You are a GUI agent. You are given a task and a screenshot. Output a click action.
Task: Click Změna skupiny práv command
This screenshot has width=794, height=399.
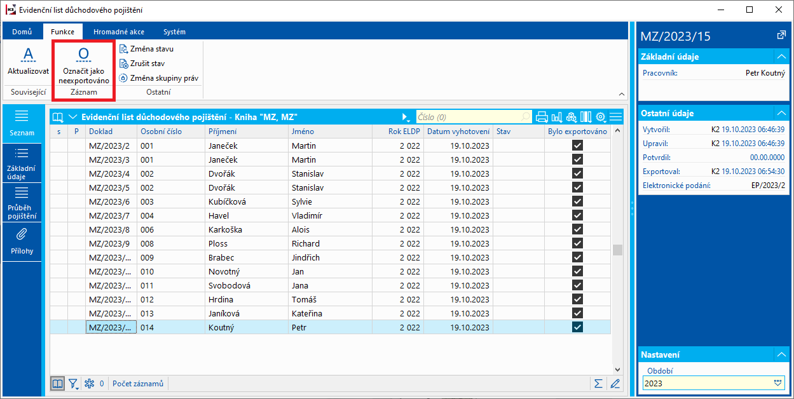click(x=159, y=78)
